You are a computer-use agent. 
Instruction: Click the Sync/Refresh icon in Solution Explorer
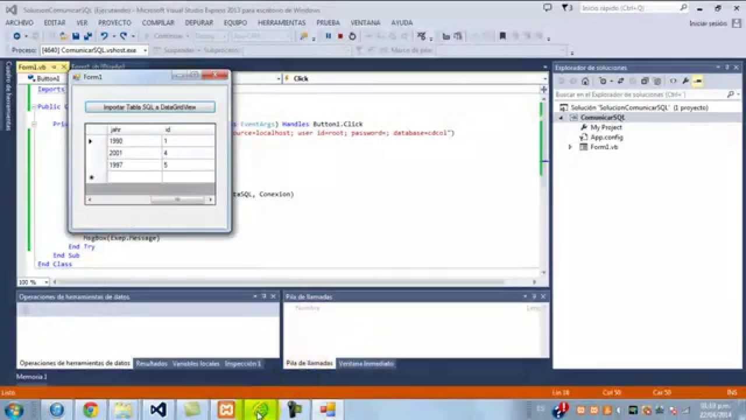pyautogui.click(x=621, y=81)
